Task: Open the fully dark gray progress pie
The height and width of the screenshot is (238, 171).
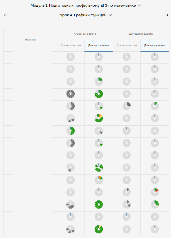Action: pos(71,94)
